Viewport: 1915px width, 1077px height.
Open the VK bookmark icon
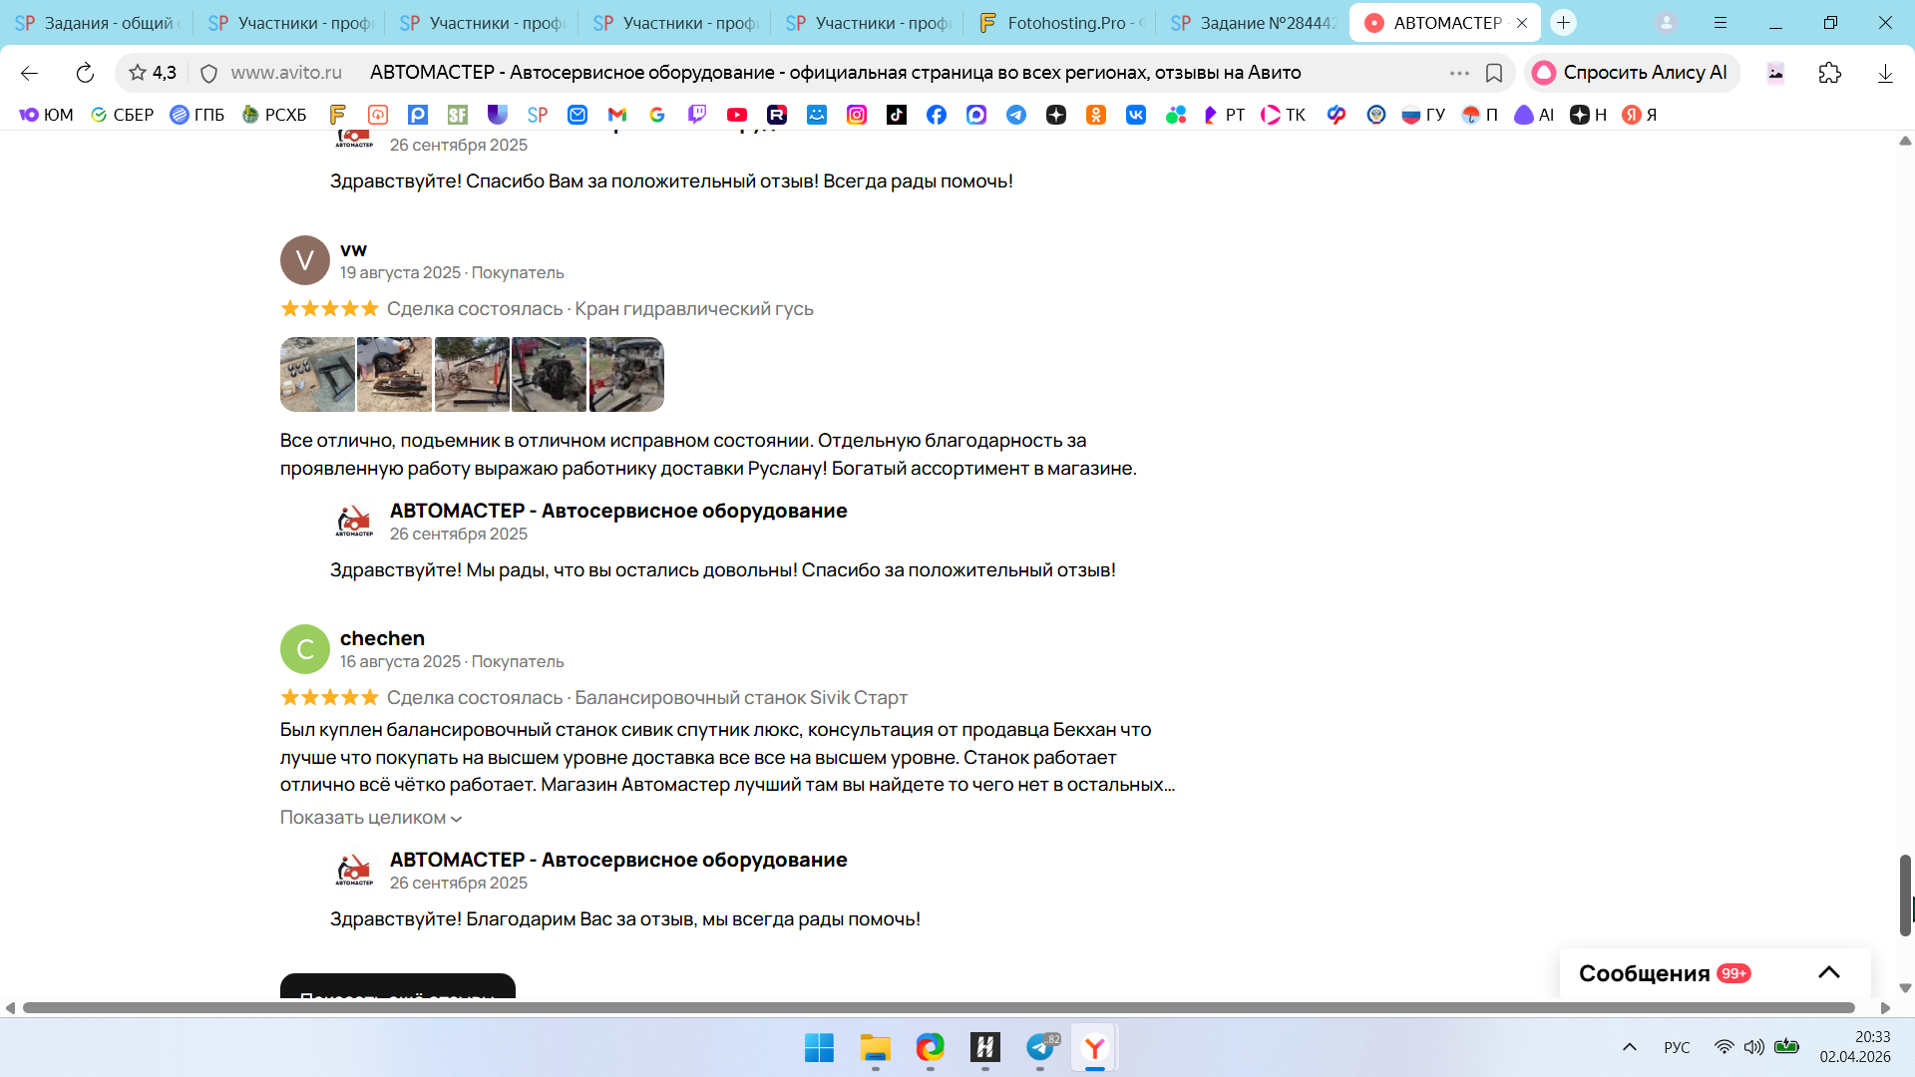[x=1136, y=115]
